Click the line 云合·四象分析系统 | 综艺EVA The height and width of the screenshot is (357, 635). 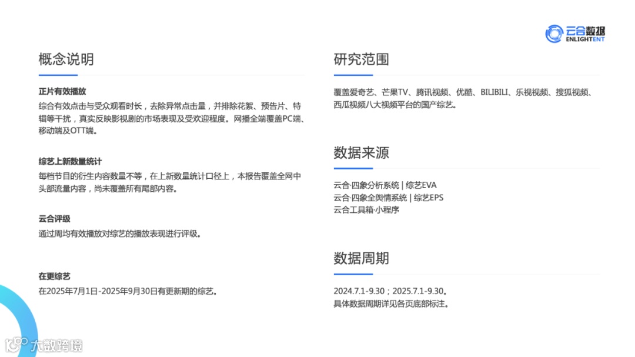pos(385,185)
